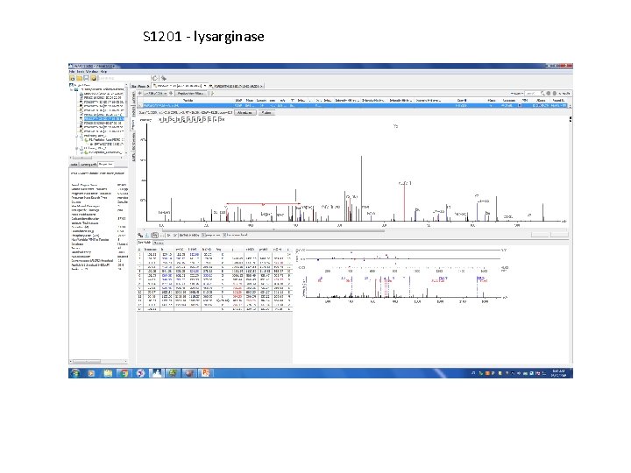Click the open folder toolbar icon

(x=79, y=79)
